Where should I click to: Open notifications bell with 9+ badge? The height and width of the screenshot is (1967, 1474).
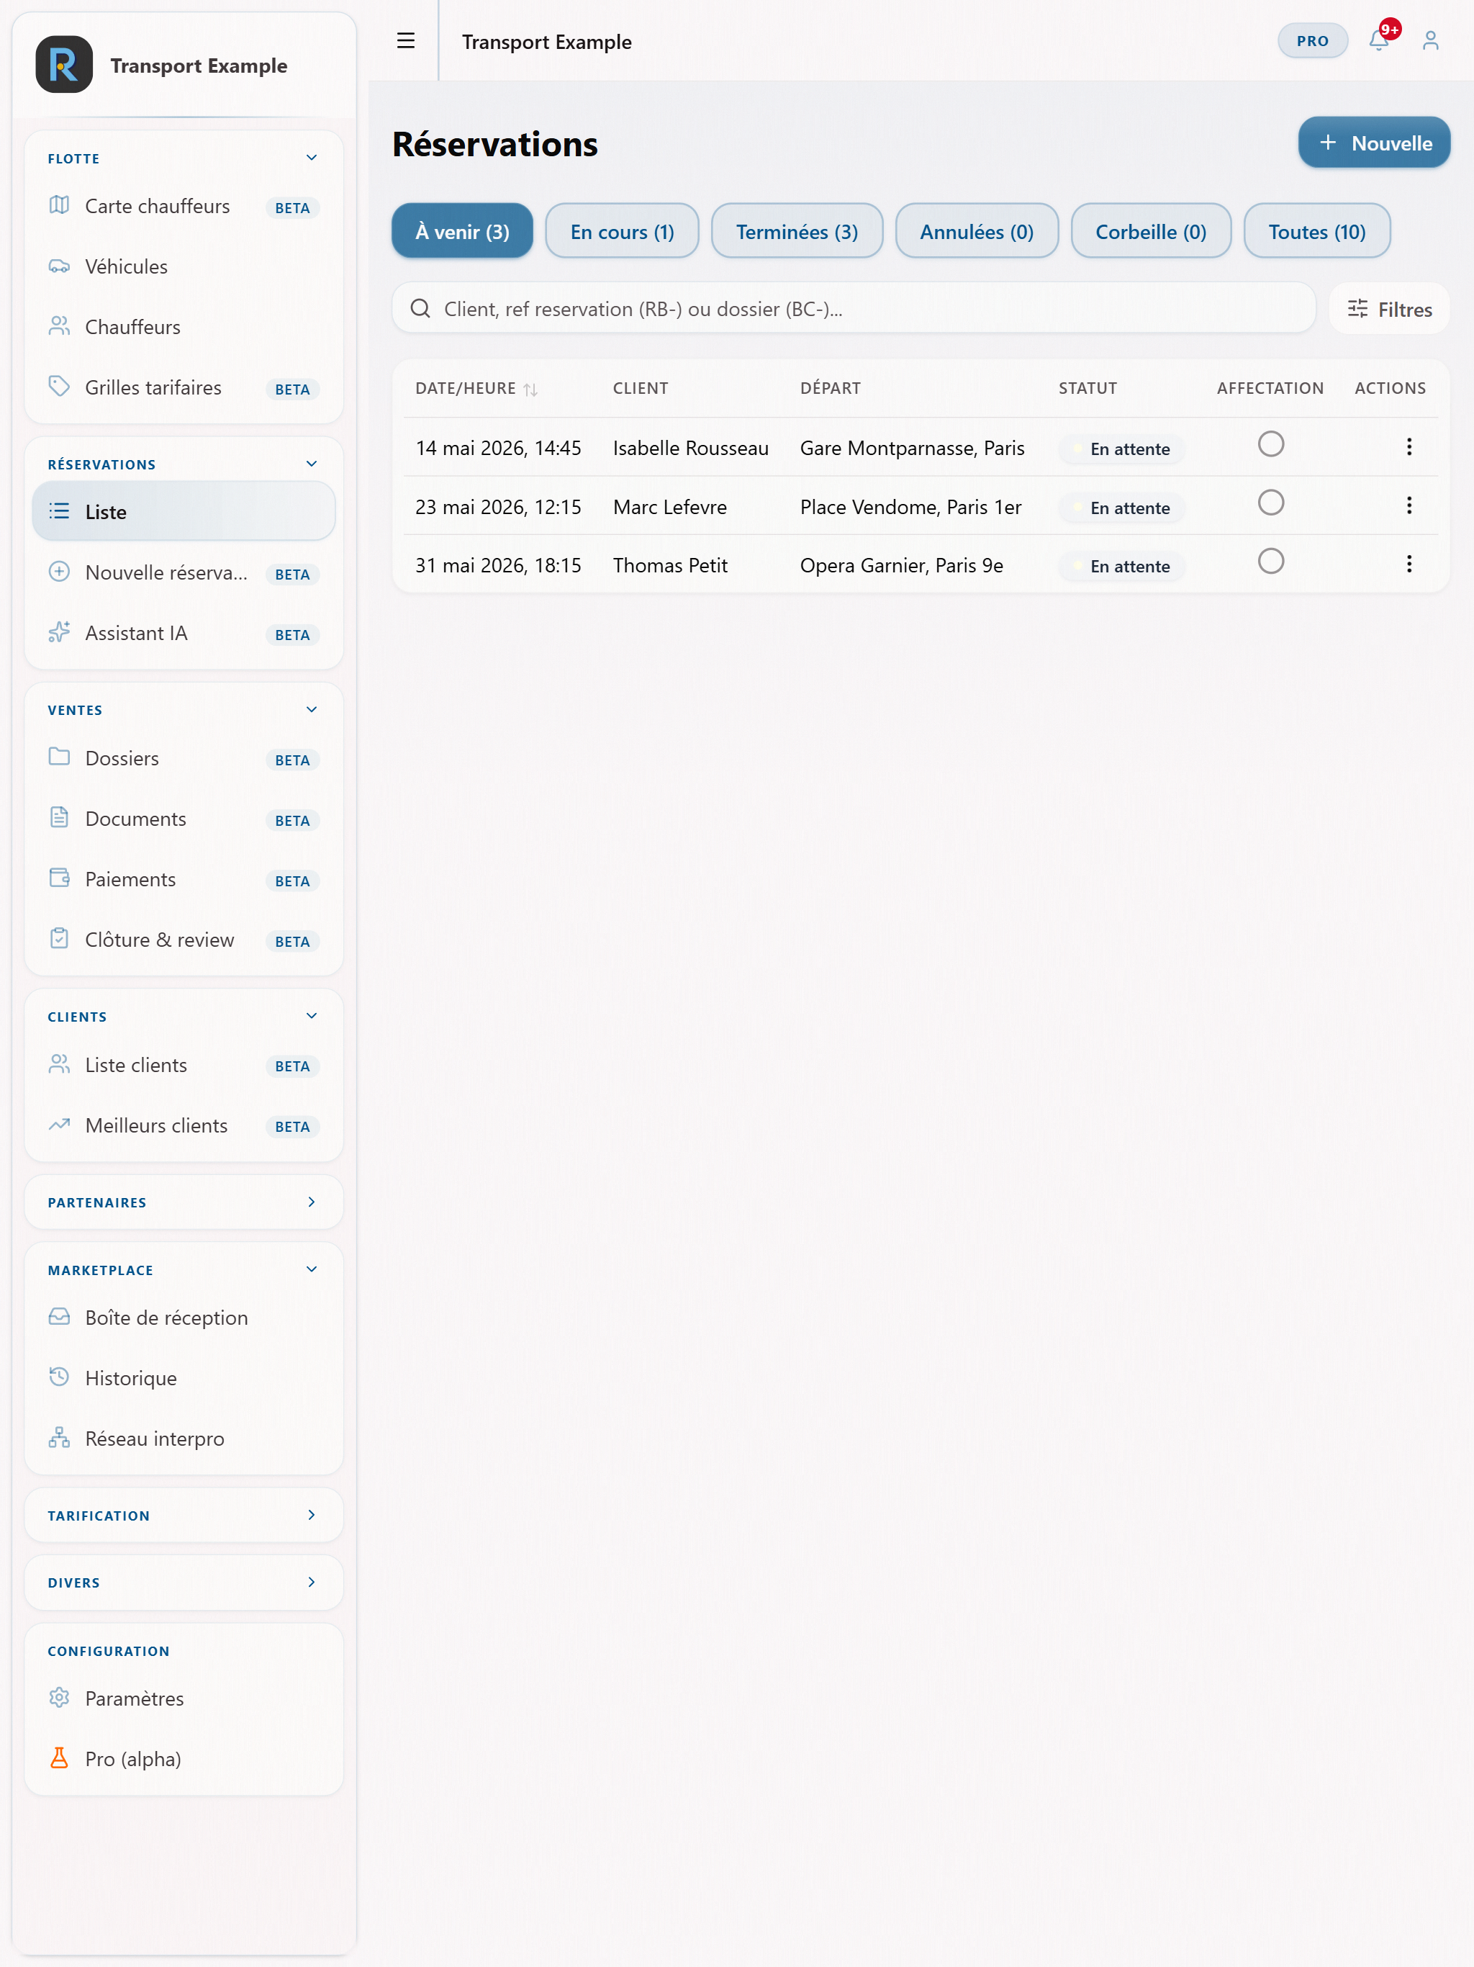(x=1379, y=39)
